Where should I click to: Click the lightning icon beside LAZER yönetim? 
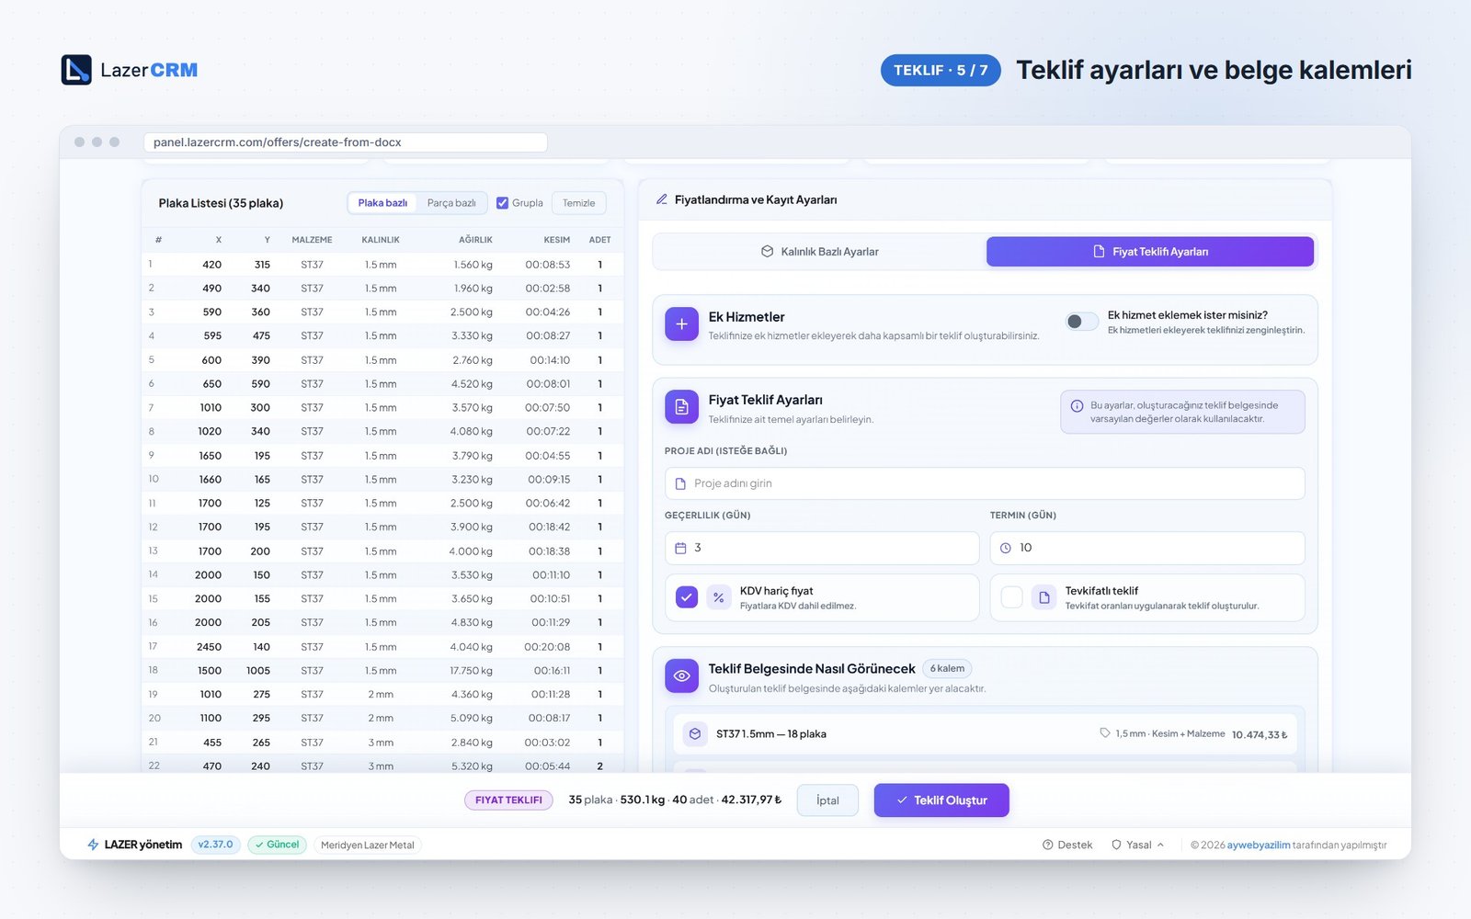(x=93, y=845)
